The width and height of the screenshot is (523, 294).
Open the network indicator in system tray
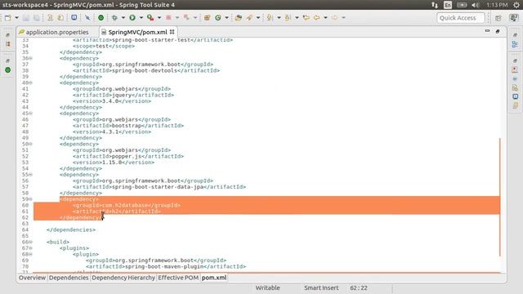click(x=434, y=5)
